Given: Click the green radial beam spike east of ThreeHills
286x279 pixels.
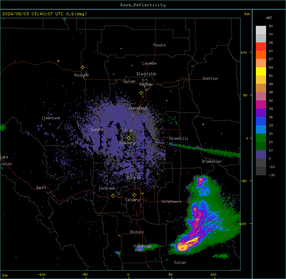Looking at the screenshot, I should (x=204, y=150).
